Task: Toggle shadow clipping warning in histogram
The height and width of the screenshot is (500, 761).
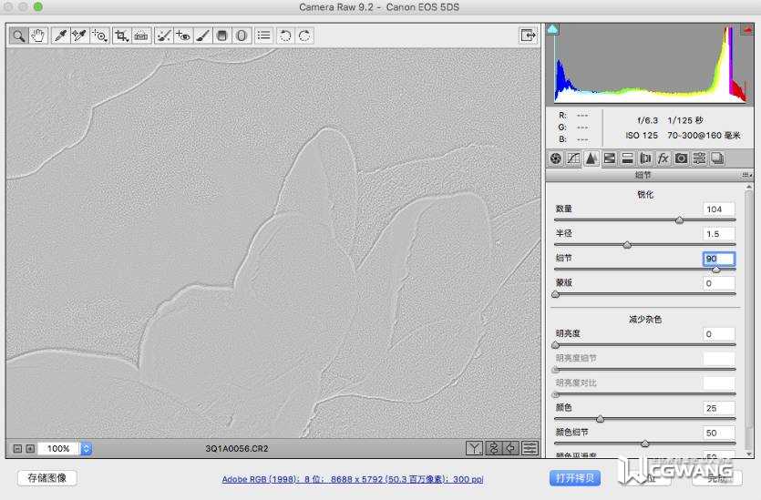Action: [x=552, y=29]
